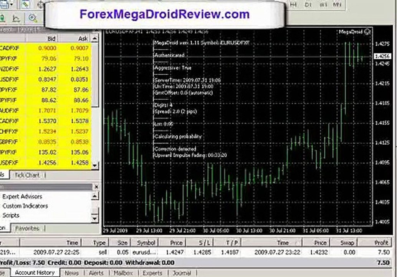Click the 'Aggressive: True' text on chart
The image size is (397, 277).
pyautogui.click(x=173, y=68)
